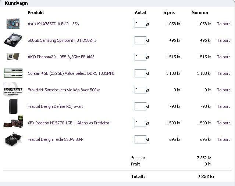
Task: Click the Fractal Design Tesla PSU image
Action: (x=13, y=139)
